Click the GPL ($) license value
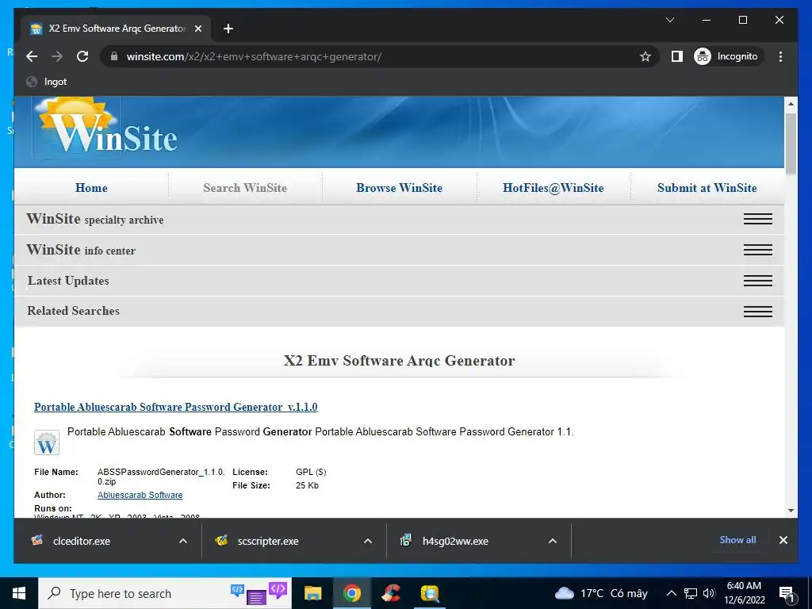The width and height of the screenshot is (812, 609). [x=311, y=473]
